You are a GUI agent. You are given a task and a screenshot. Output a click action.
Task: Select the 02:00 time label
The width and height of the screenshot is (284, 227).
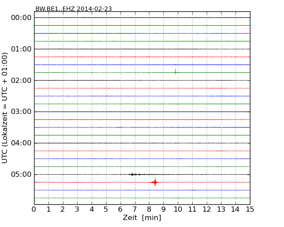(x=21, y=80)
